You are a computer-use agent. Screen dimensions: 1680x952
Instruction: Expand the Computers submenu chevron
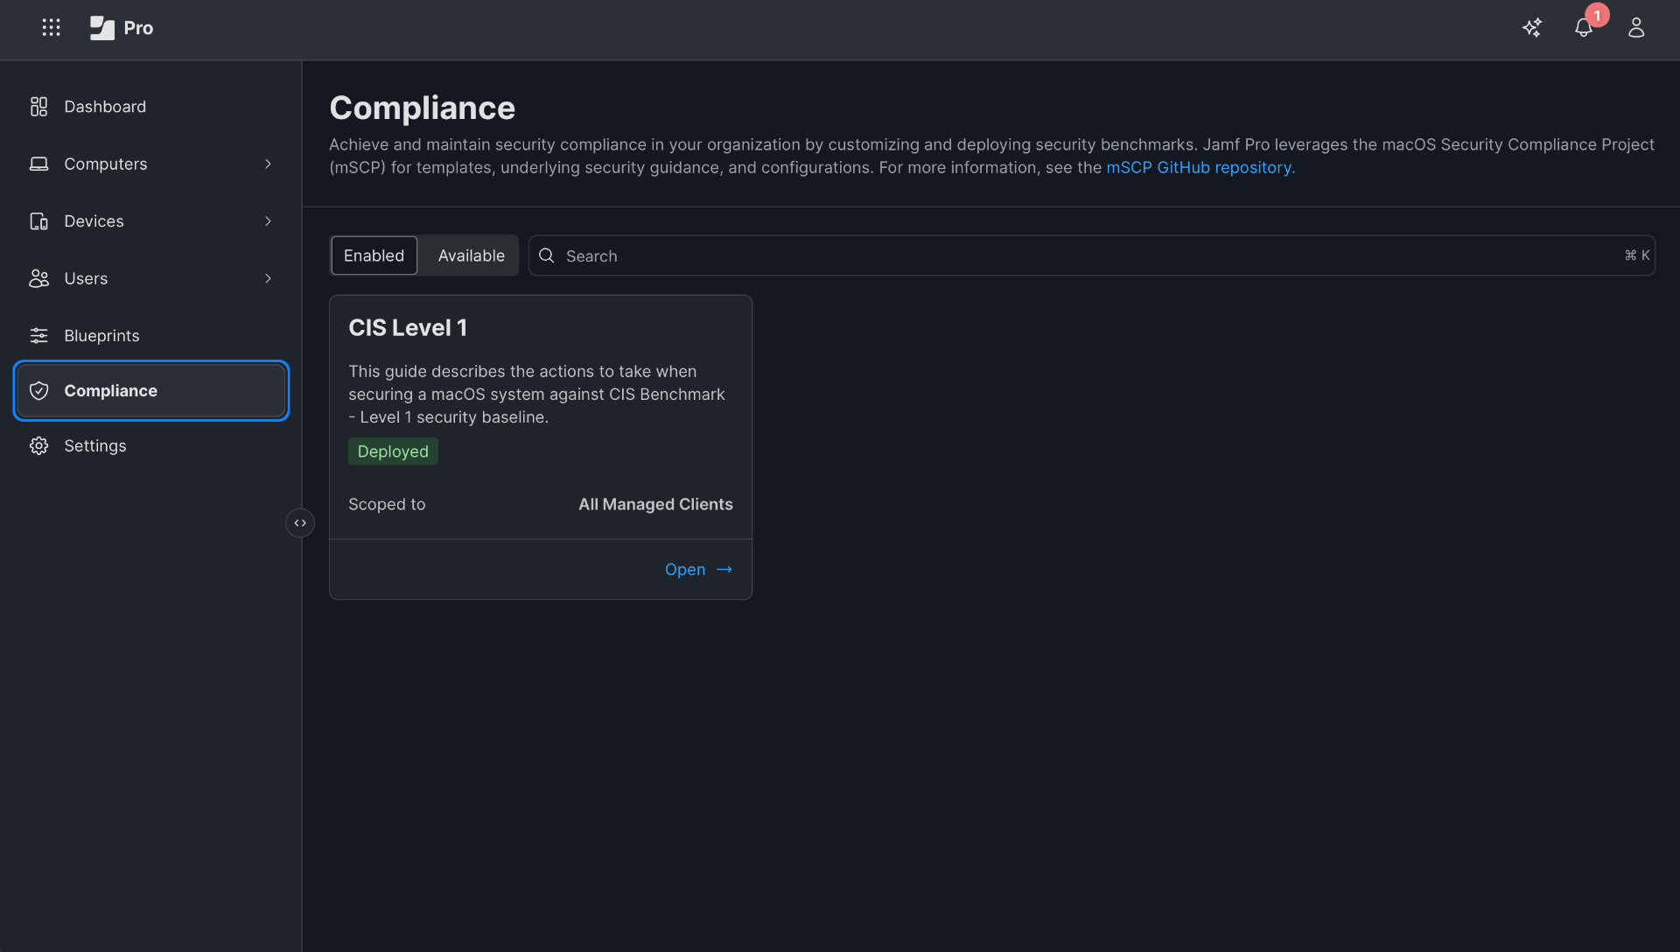(268, 164)
